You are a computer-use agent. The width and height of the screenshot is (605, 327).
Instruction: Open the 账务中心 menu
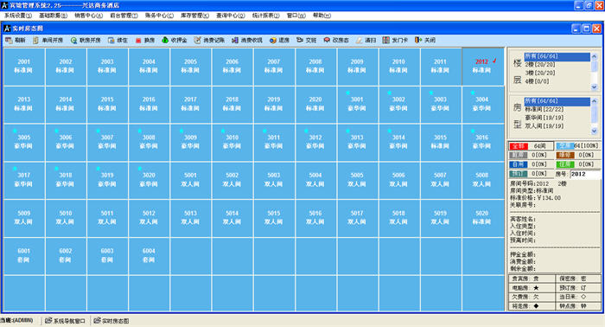coord(159,16)
